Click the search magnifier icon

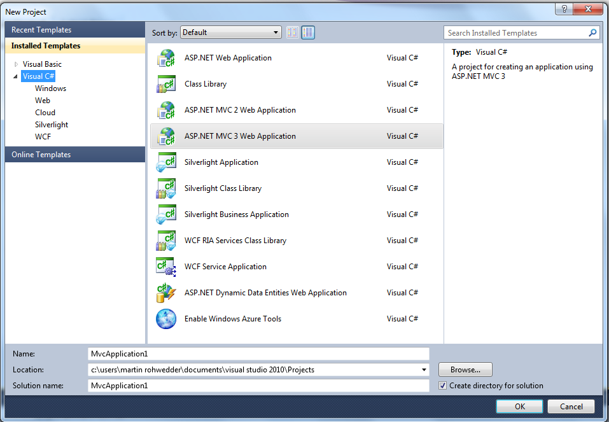tap(592, 33)
